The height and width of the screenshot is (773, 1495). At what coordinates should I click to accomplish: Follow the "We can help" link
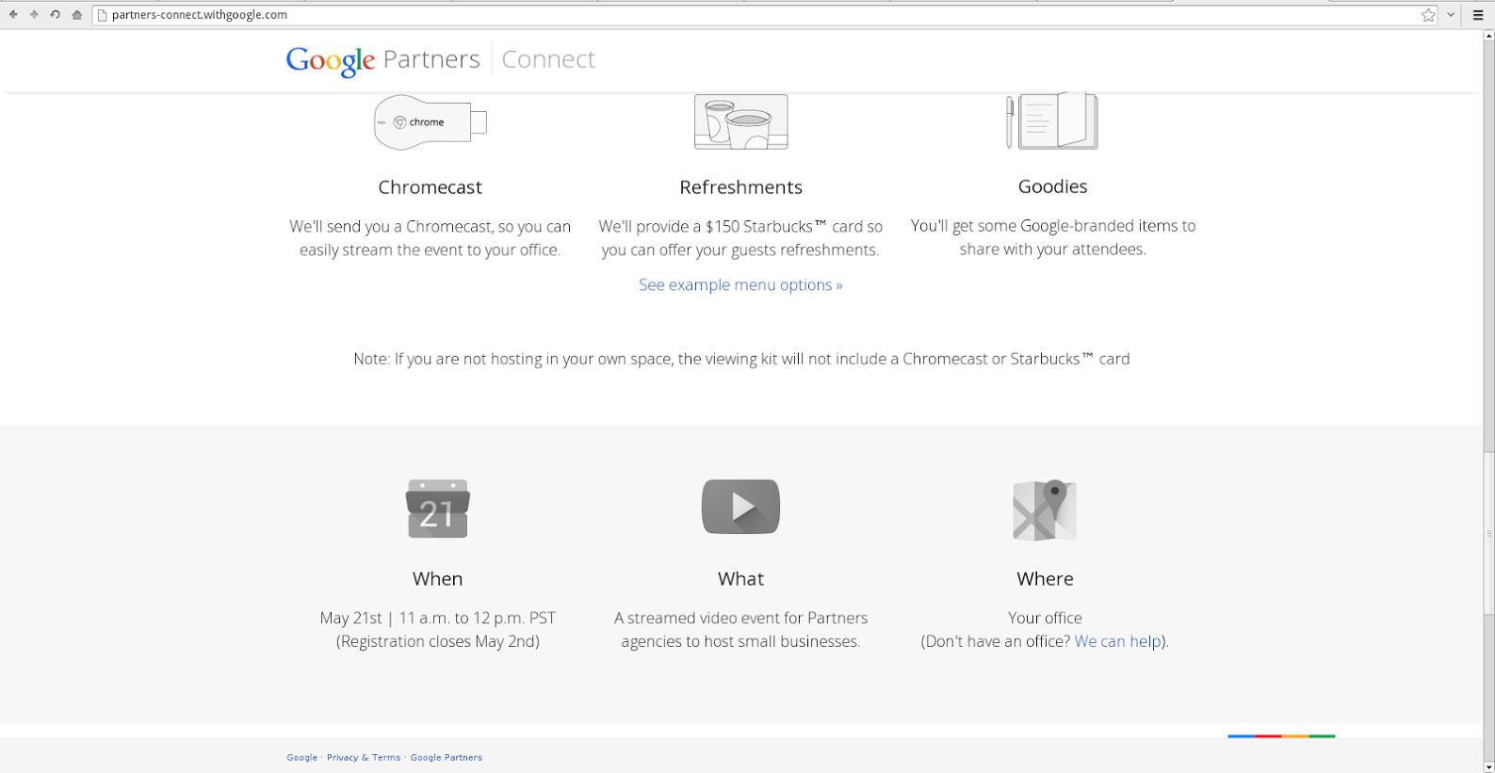pos(1117,641)
